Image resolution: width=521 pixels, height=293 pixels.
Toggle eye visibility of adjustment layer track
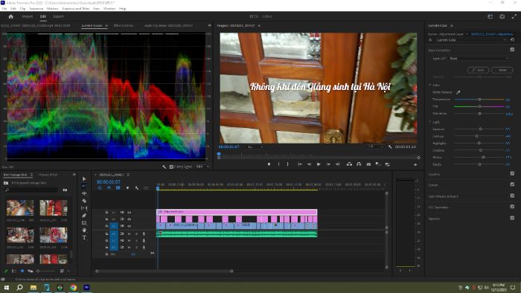coord(129,213)
